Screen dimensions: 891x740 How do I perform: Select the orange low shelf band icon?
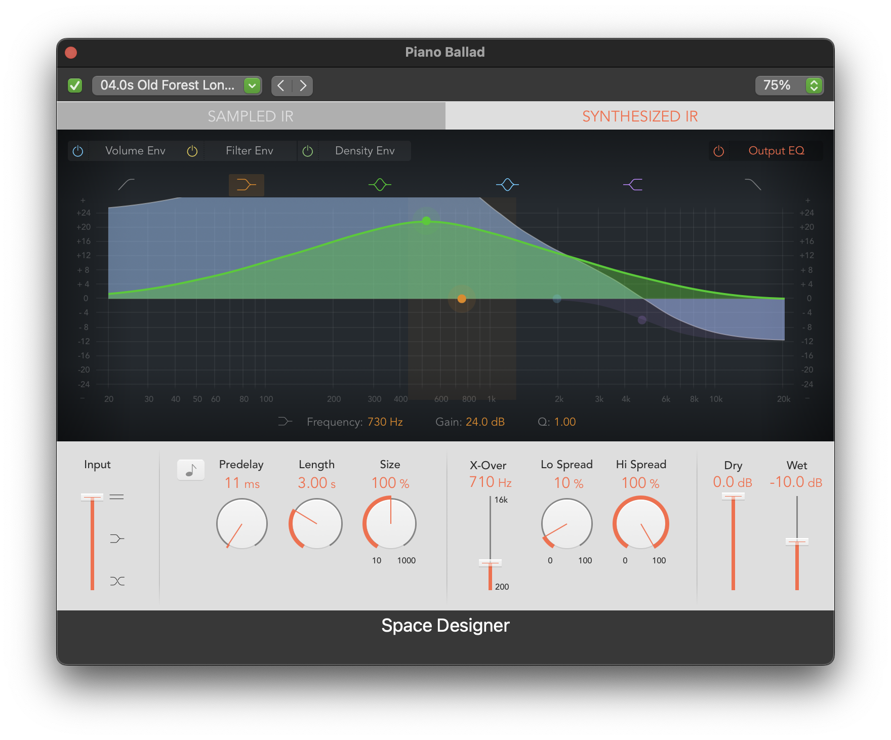click(x=247, y=185)
